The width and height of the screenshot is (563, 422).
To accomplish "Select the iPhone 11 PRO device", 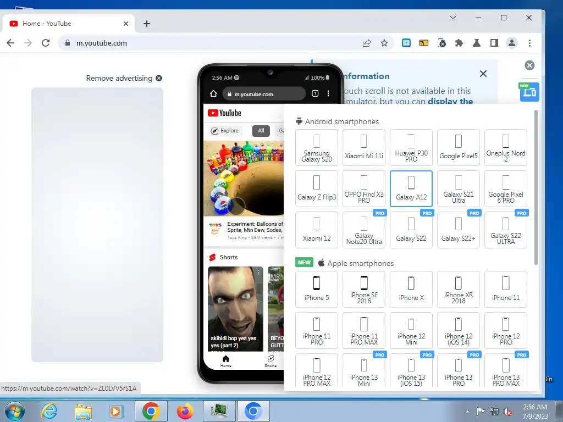I will [x=316, y=330].
